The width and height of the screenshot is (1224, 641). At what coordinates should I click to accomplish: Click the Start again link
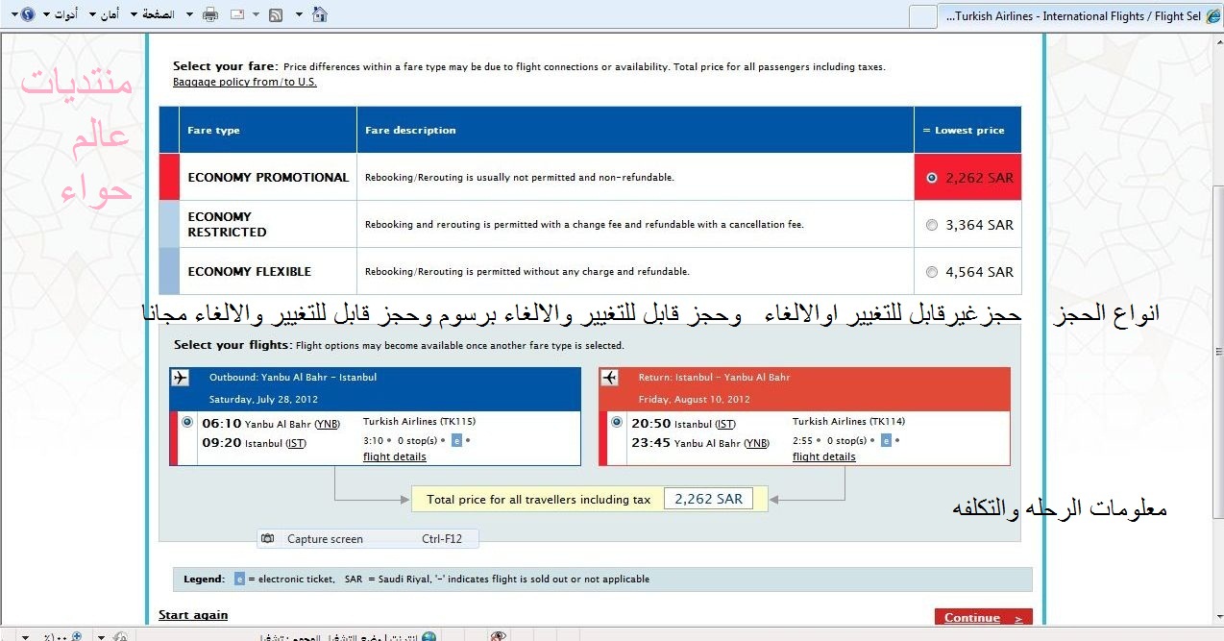193,615
